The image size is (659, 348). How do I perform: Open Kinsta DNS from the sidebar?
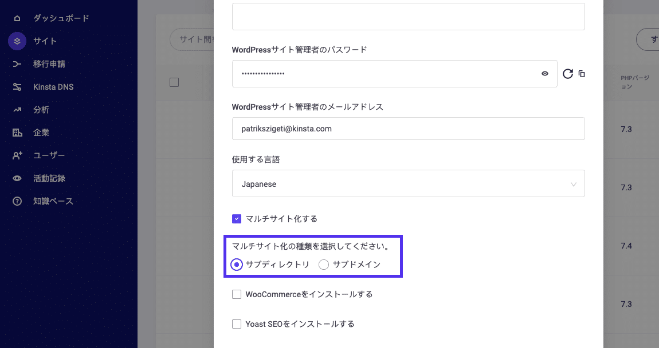point(16,86)
